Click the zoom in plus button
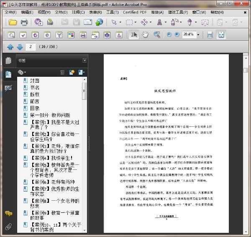Screen dimensions: 251x237 [177, 34]
